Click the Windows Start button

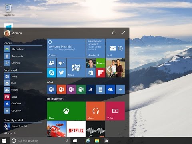point(4,141)
